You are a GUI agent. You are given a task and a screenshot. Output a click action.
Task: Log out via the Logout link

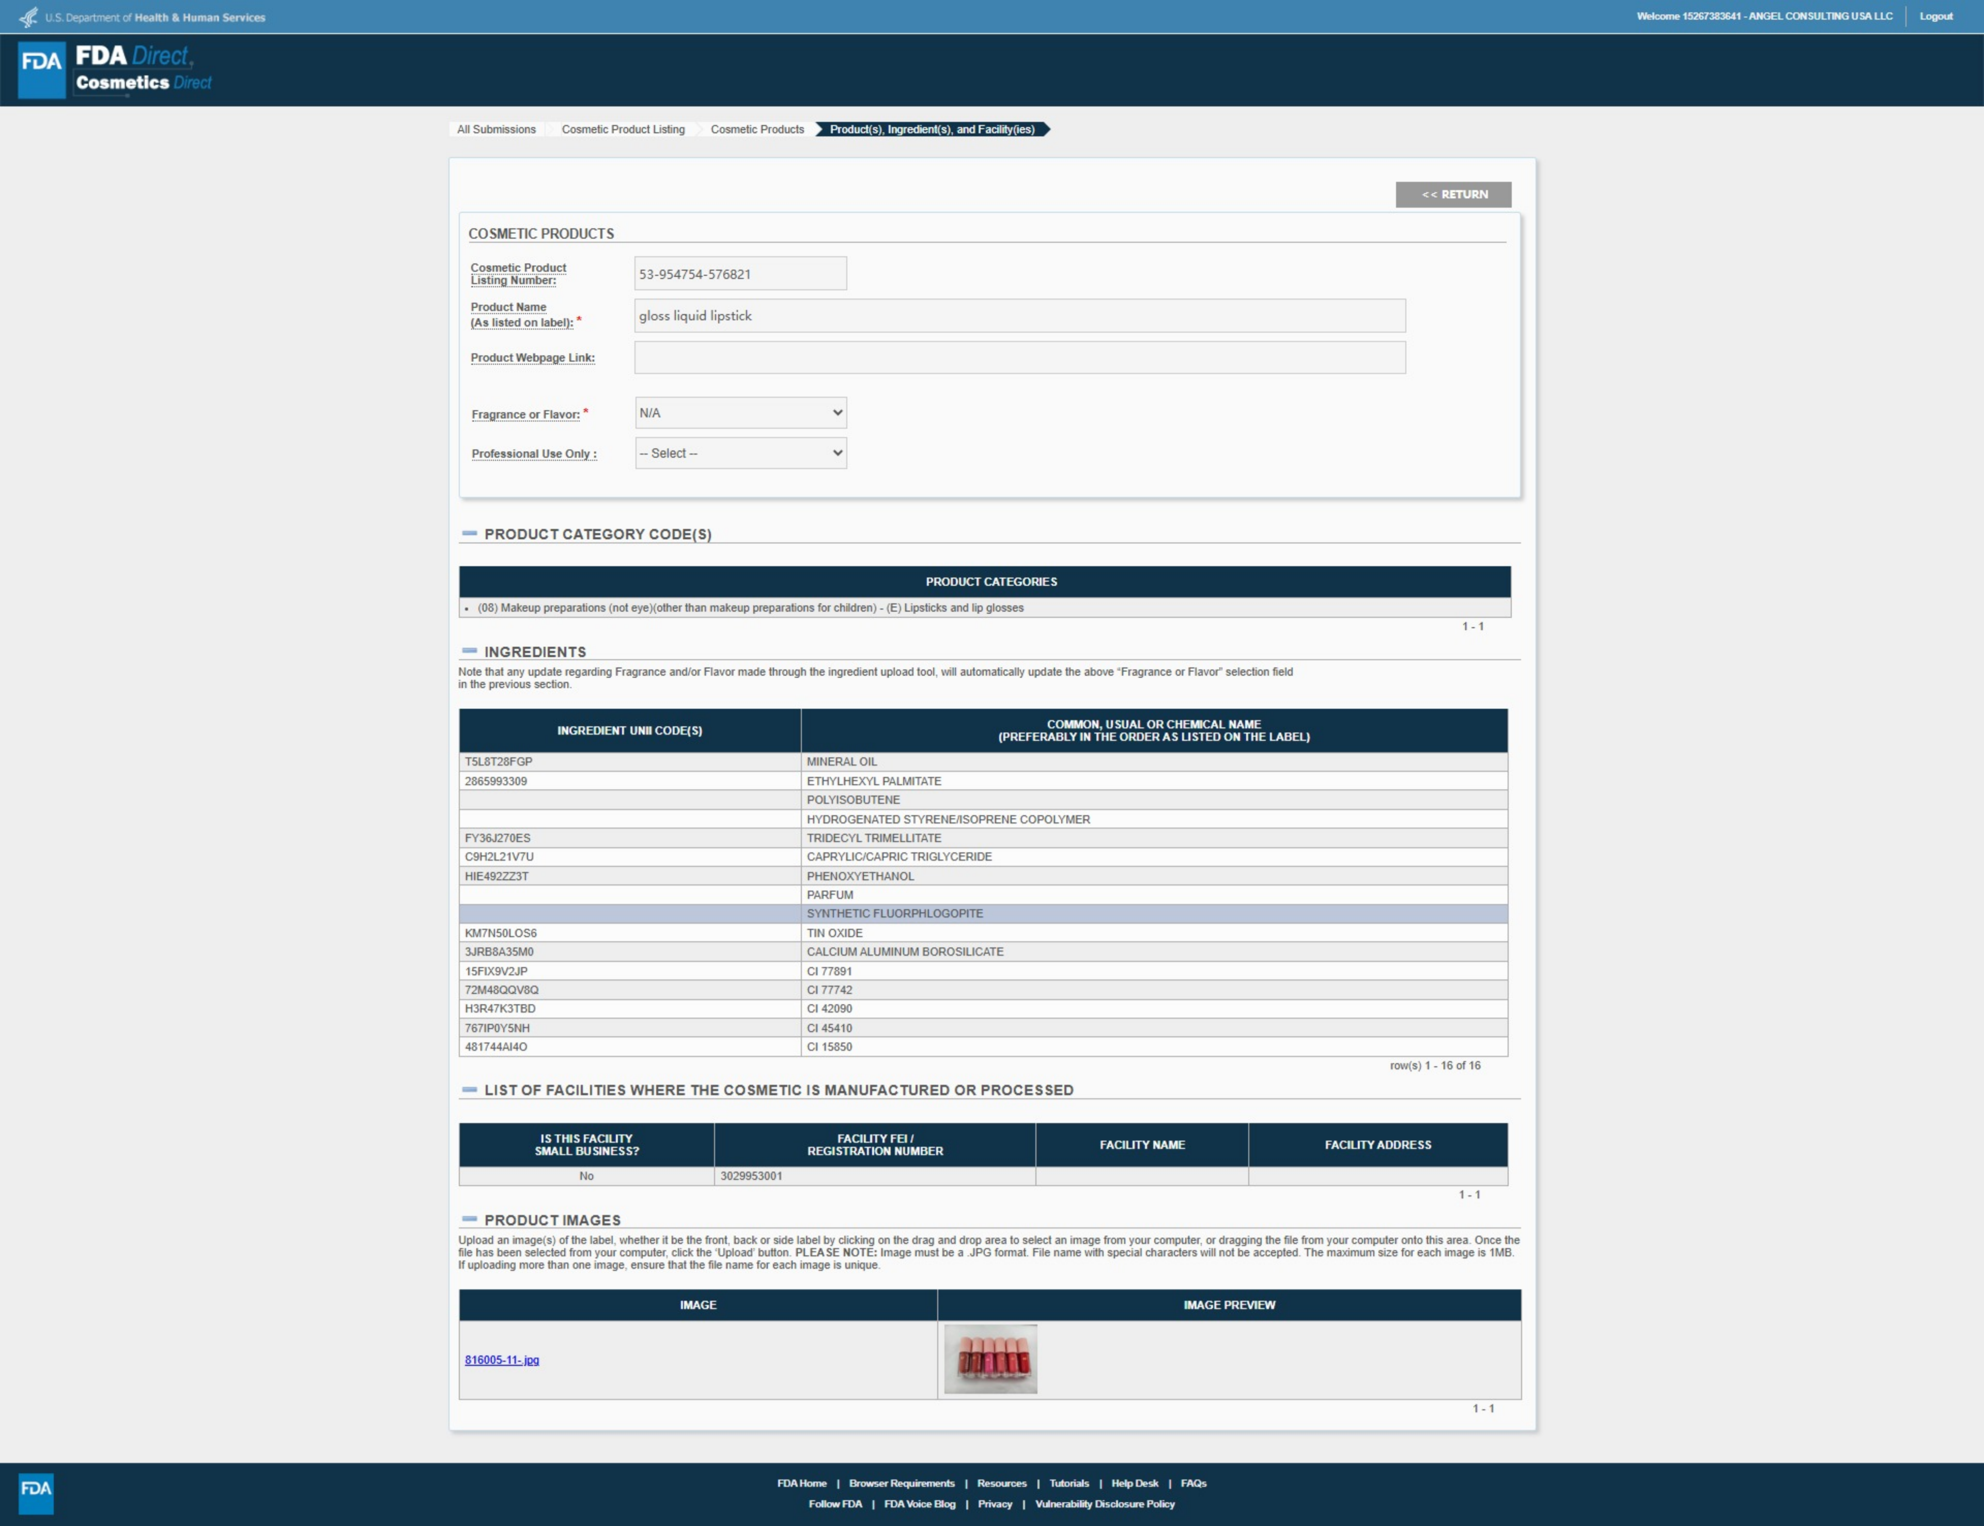(x=1935, y=17)
